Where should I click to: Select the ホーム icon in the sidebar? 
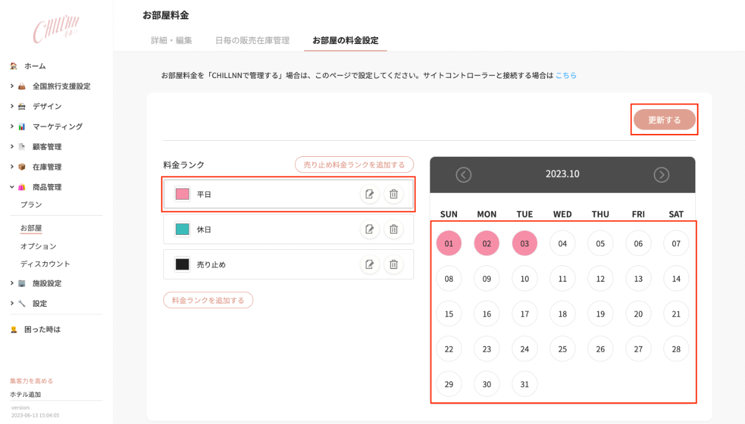pos(13,65)
